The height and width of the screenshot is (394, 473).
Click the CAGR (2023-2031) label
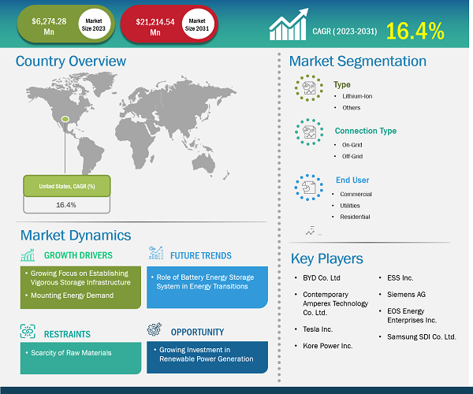(x=345, y=32)
